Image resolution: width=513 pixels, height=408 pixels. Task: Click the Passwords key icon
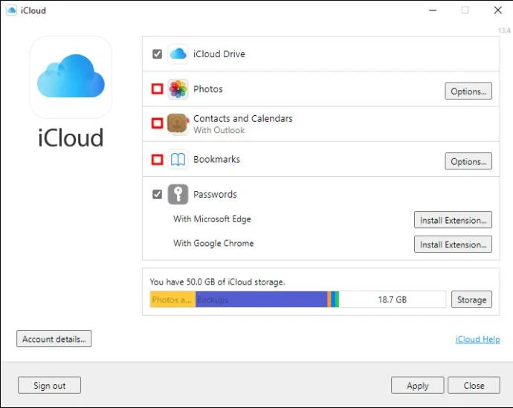pyautogui.click(x=178, y=194)
